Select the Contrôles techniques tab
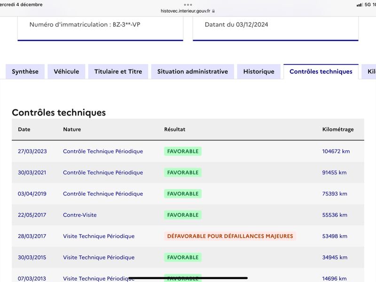This screenshot has width=376, height=282. click(321, 71)
